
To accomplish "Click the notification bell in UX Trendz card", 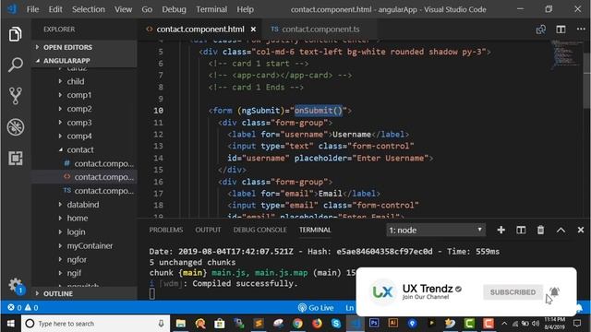I will pyautogui.click(x=554, y=291).
